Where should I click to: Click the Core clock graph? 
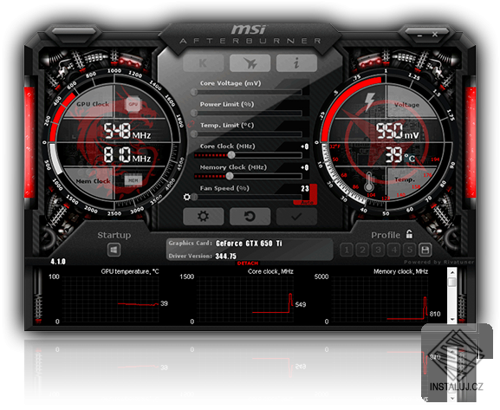click(245, 299)
